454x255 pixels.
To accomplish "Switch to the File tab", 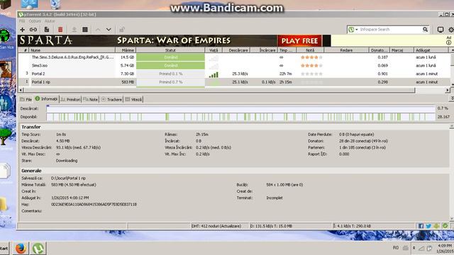I will coord(26,99).
